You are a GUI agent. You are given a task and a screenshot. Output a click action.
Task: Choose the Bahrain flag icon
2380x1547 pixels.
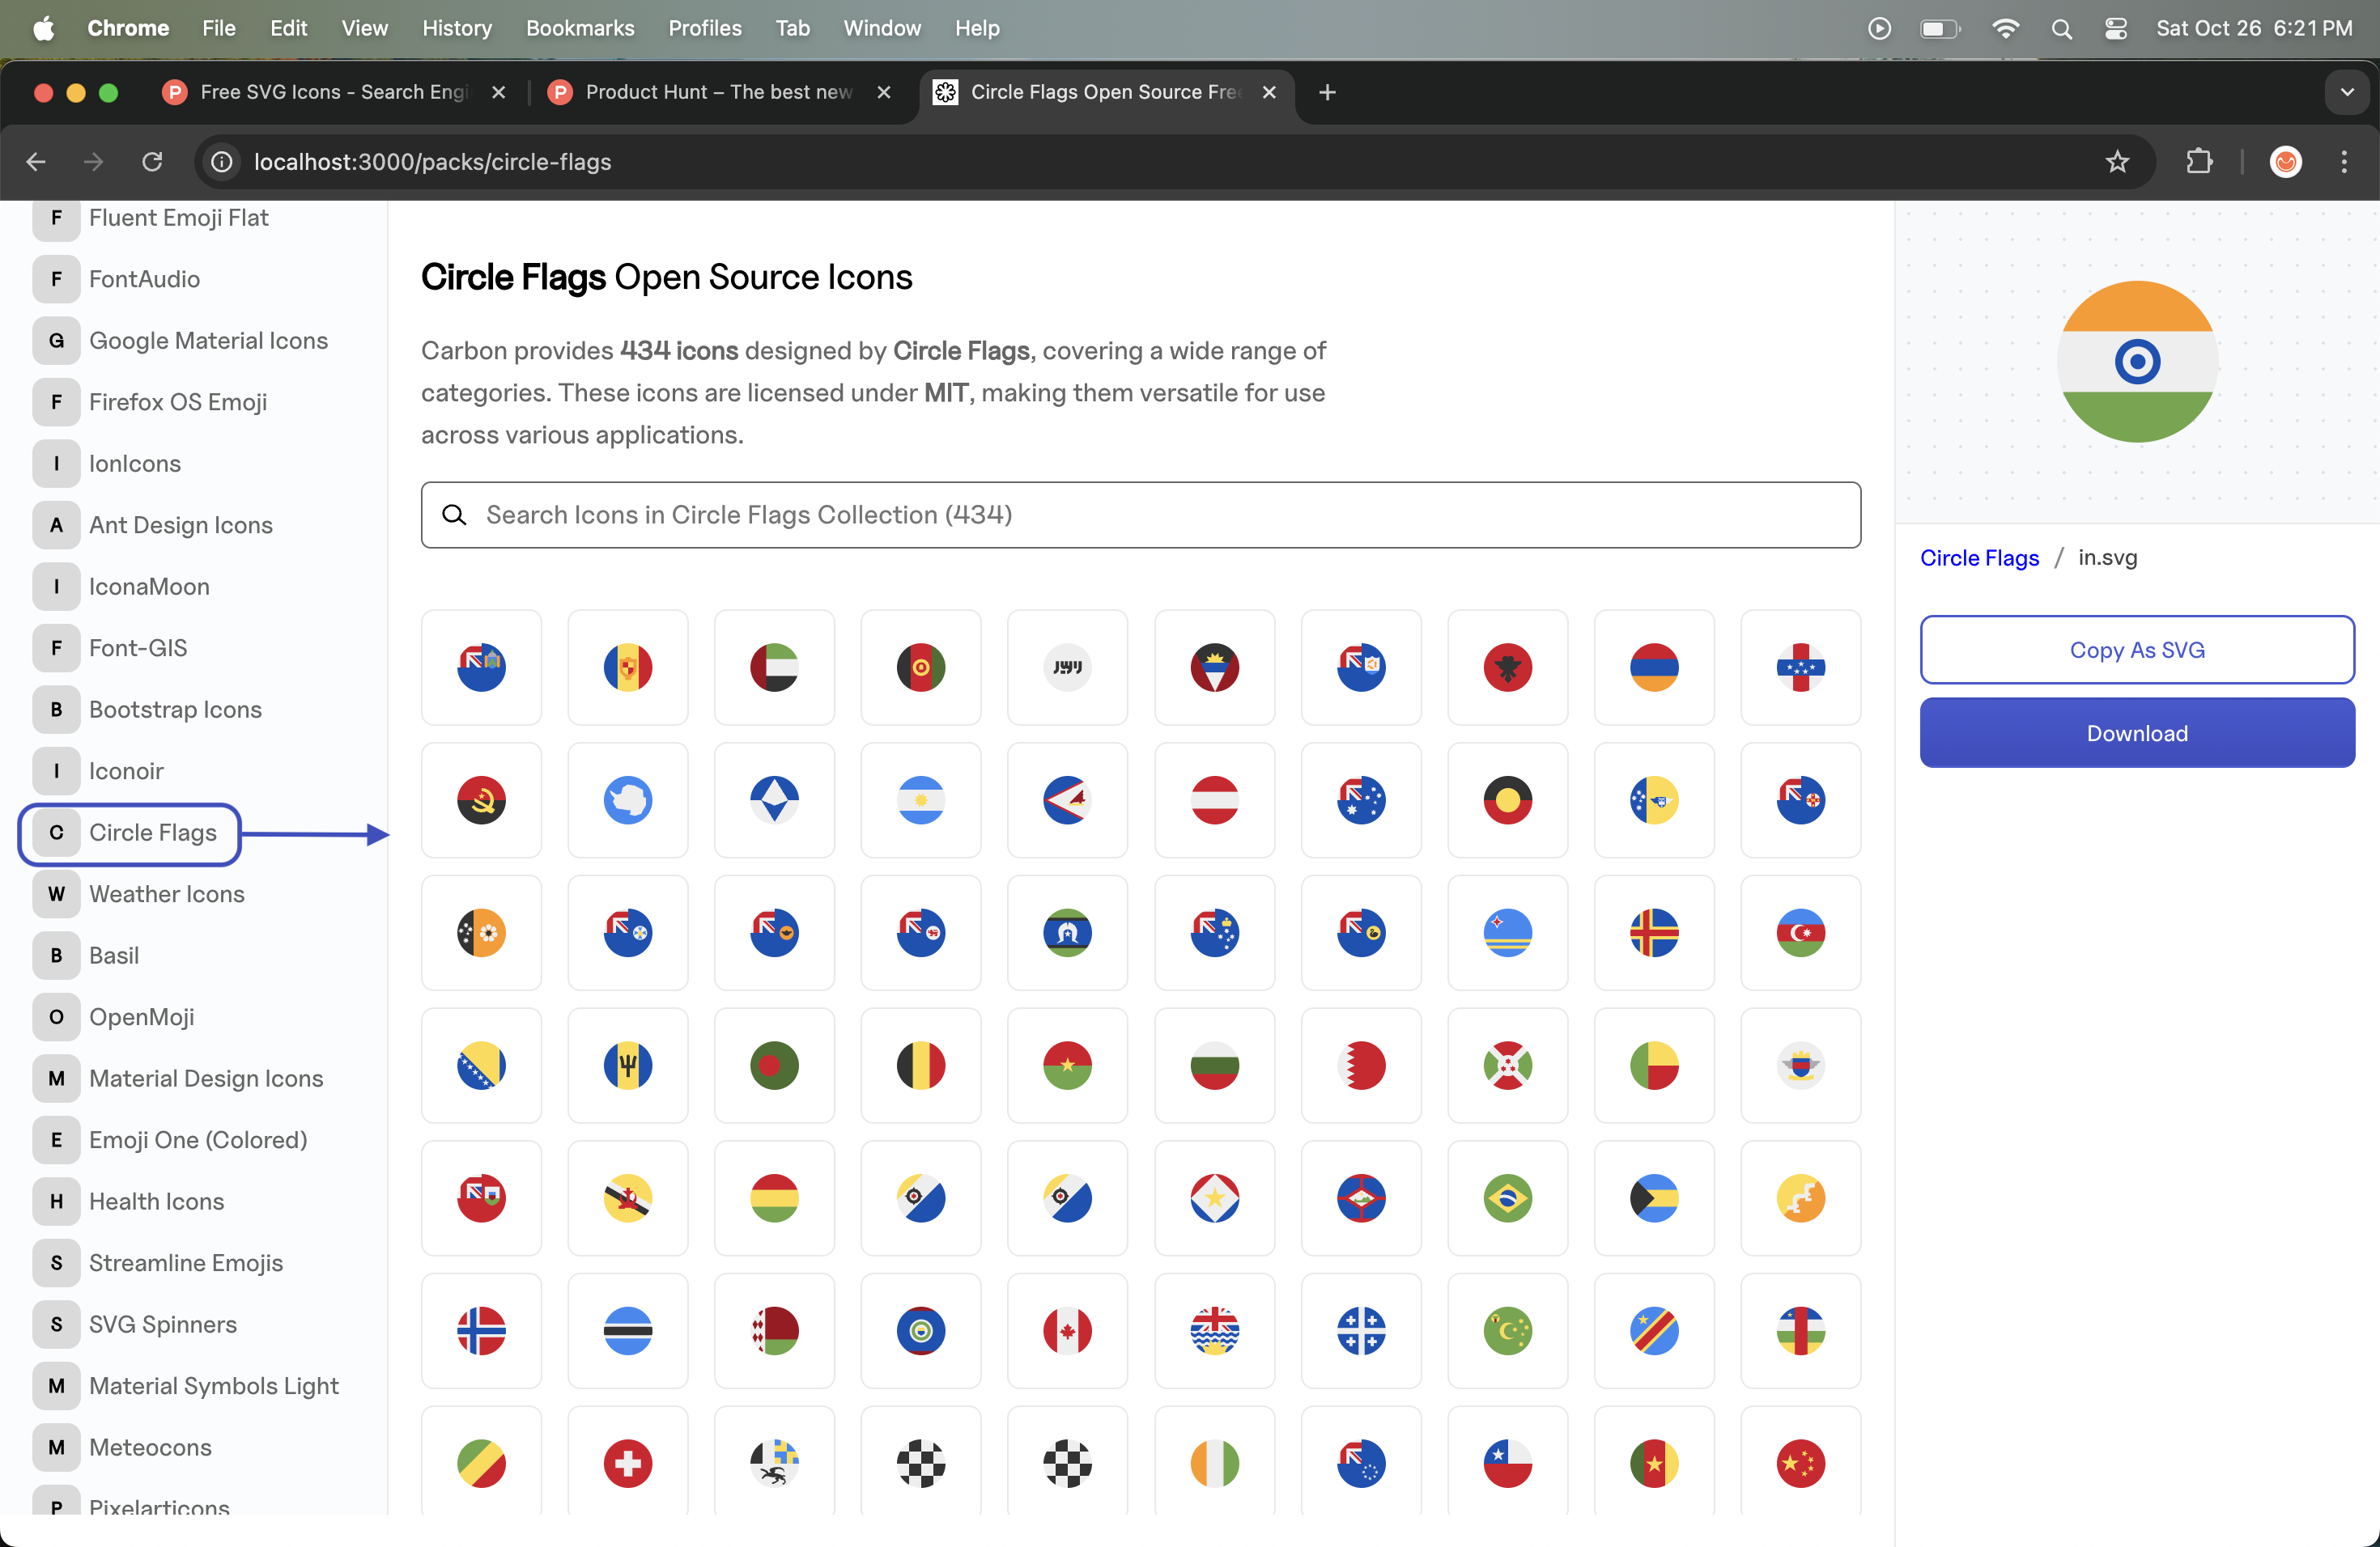[x=1361, y=1066]
